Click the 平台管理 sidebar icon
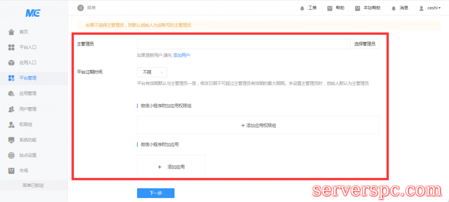Viewport: 449px width, 202px height. pos(11,78)
